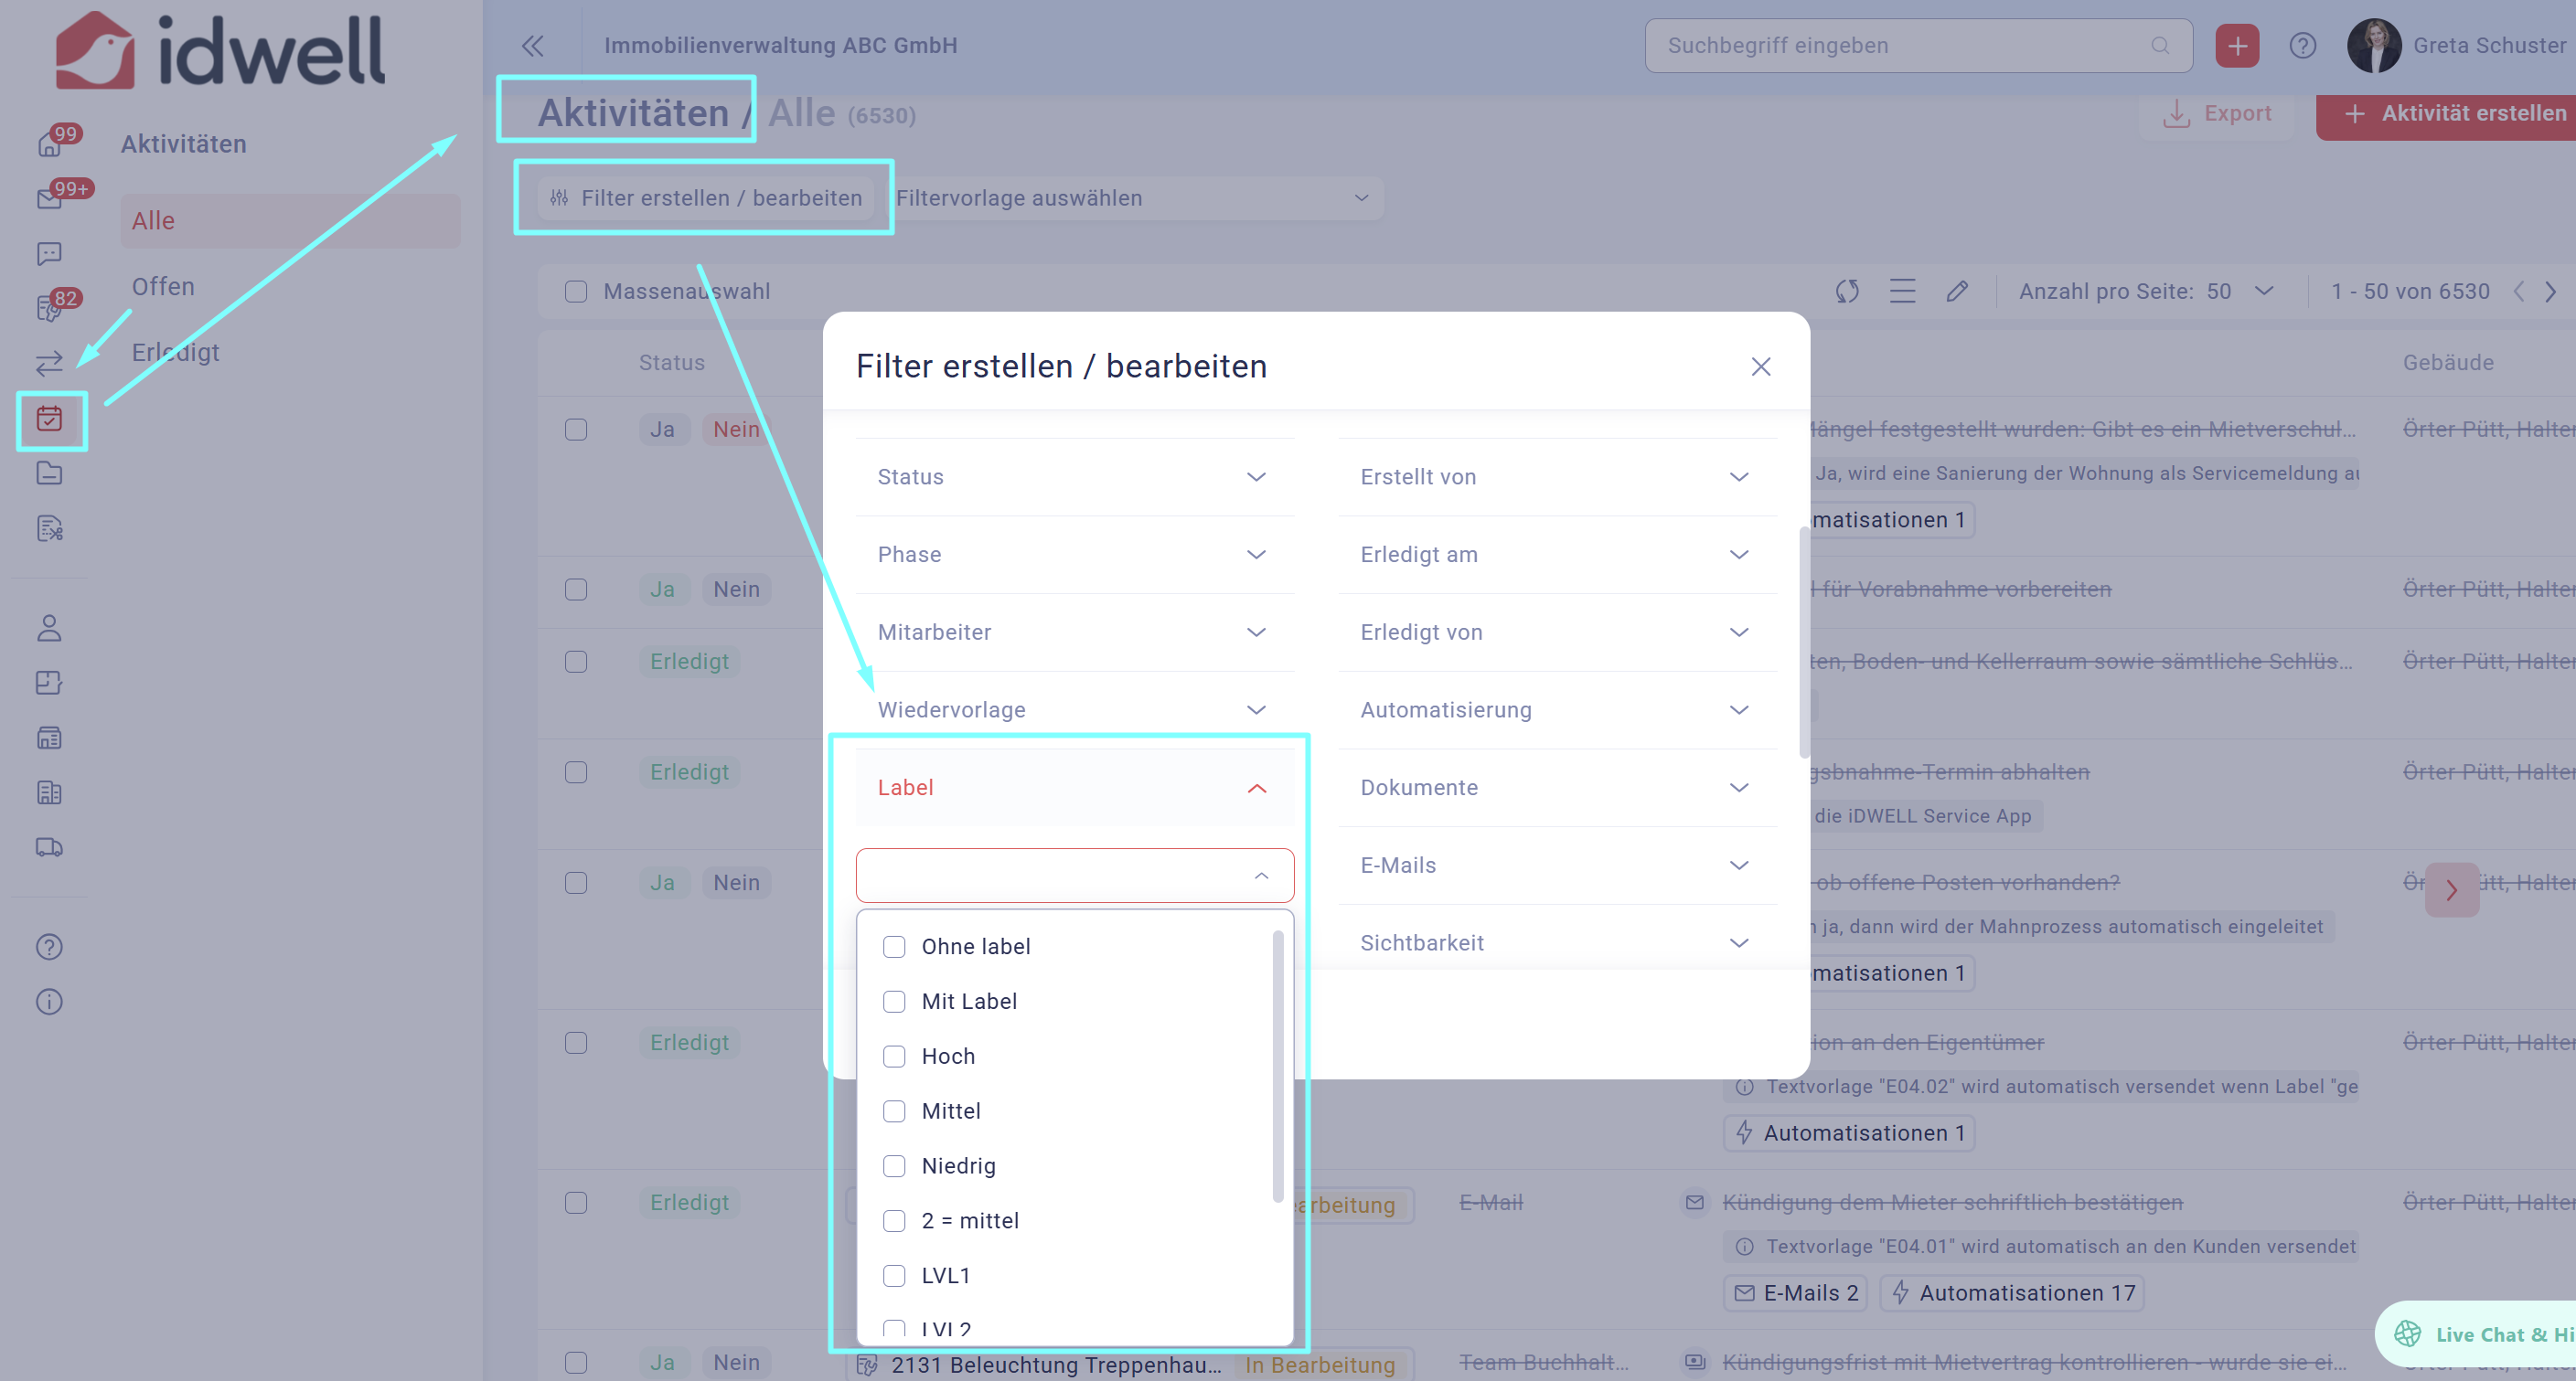
Task: Check the 'Ohne label' checkbox
Action: 894,946
